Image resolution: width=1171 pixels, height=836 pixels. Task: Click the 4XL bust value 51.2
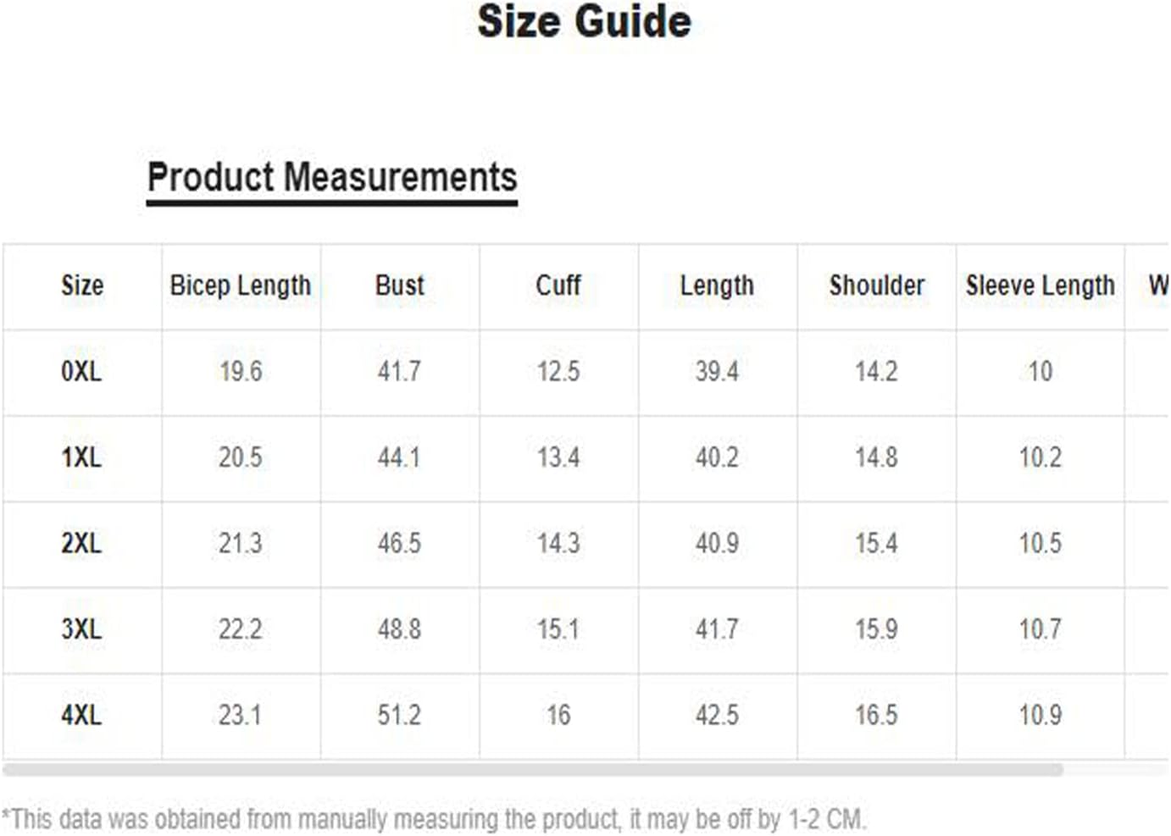click(x=399, y=715)
